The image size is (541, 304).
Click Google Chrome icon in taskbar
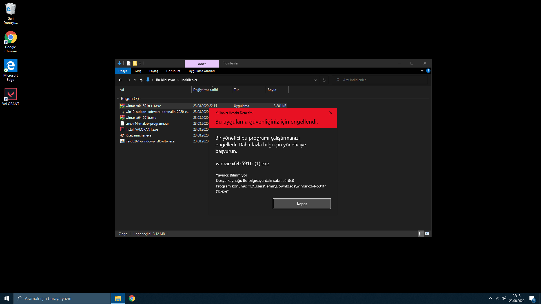132,298
